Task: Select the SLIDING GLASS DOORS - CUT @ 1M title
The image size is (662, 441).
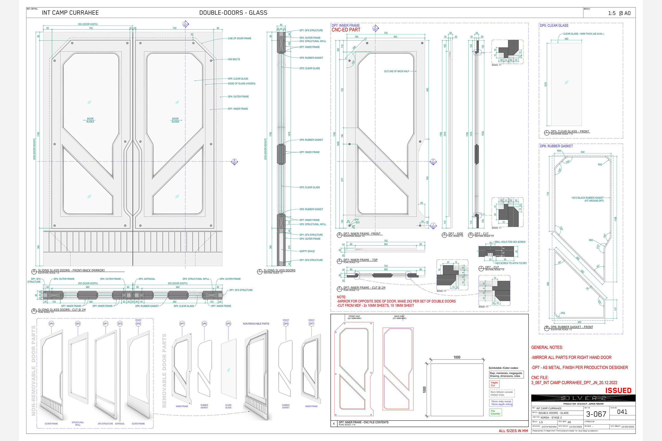Action: coord(62,310)
